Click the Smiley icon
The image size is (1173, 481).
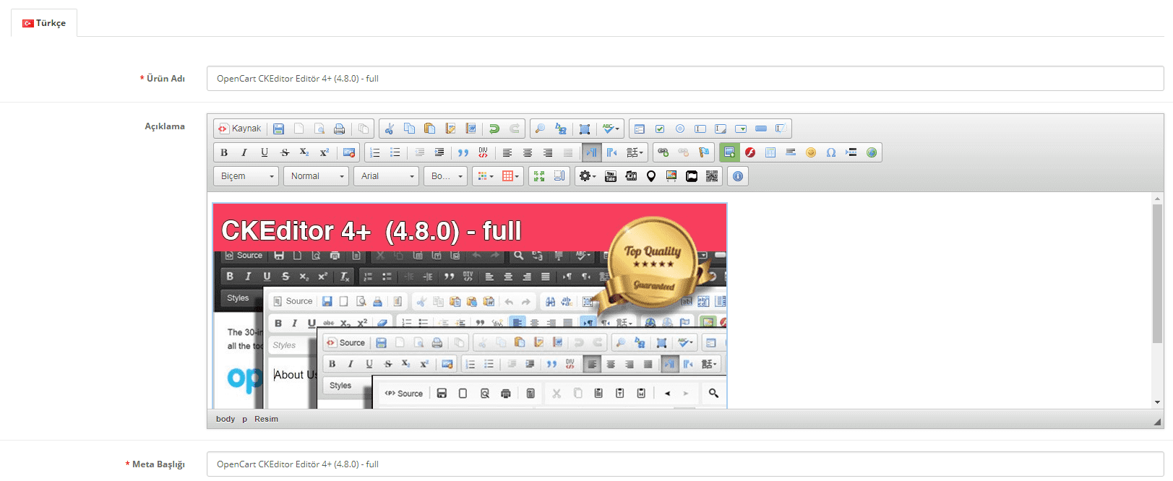coord(811,152)
